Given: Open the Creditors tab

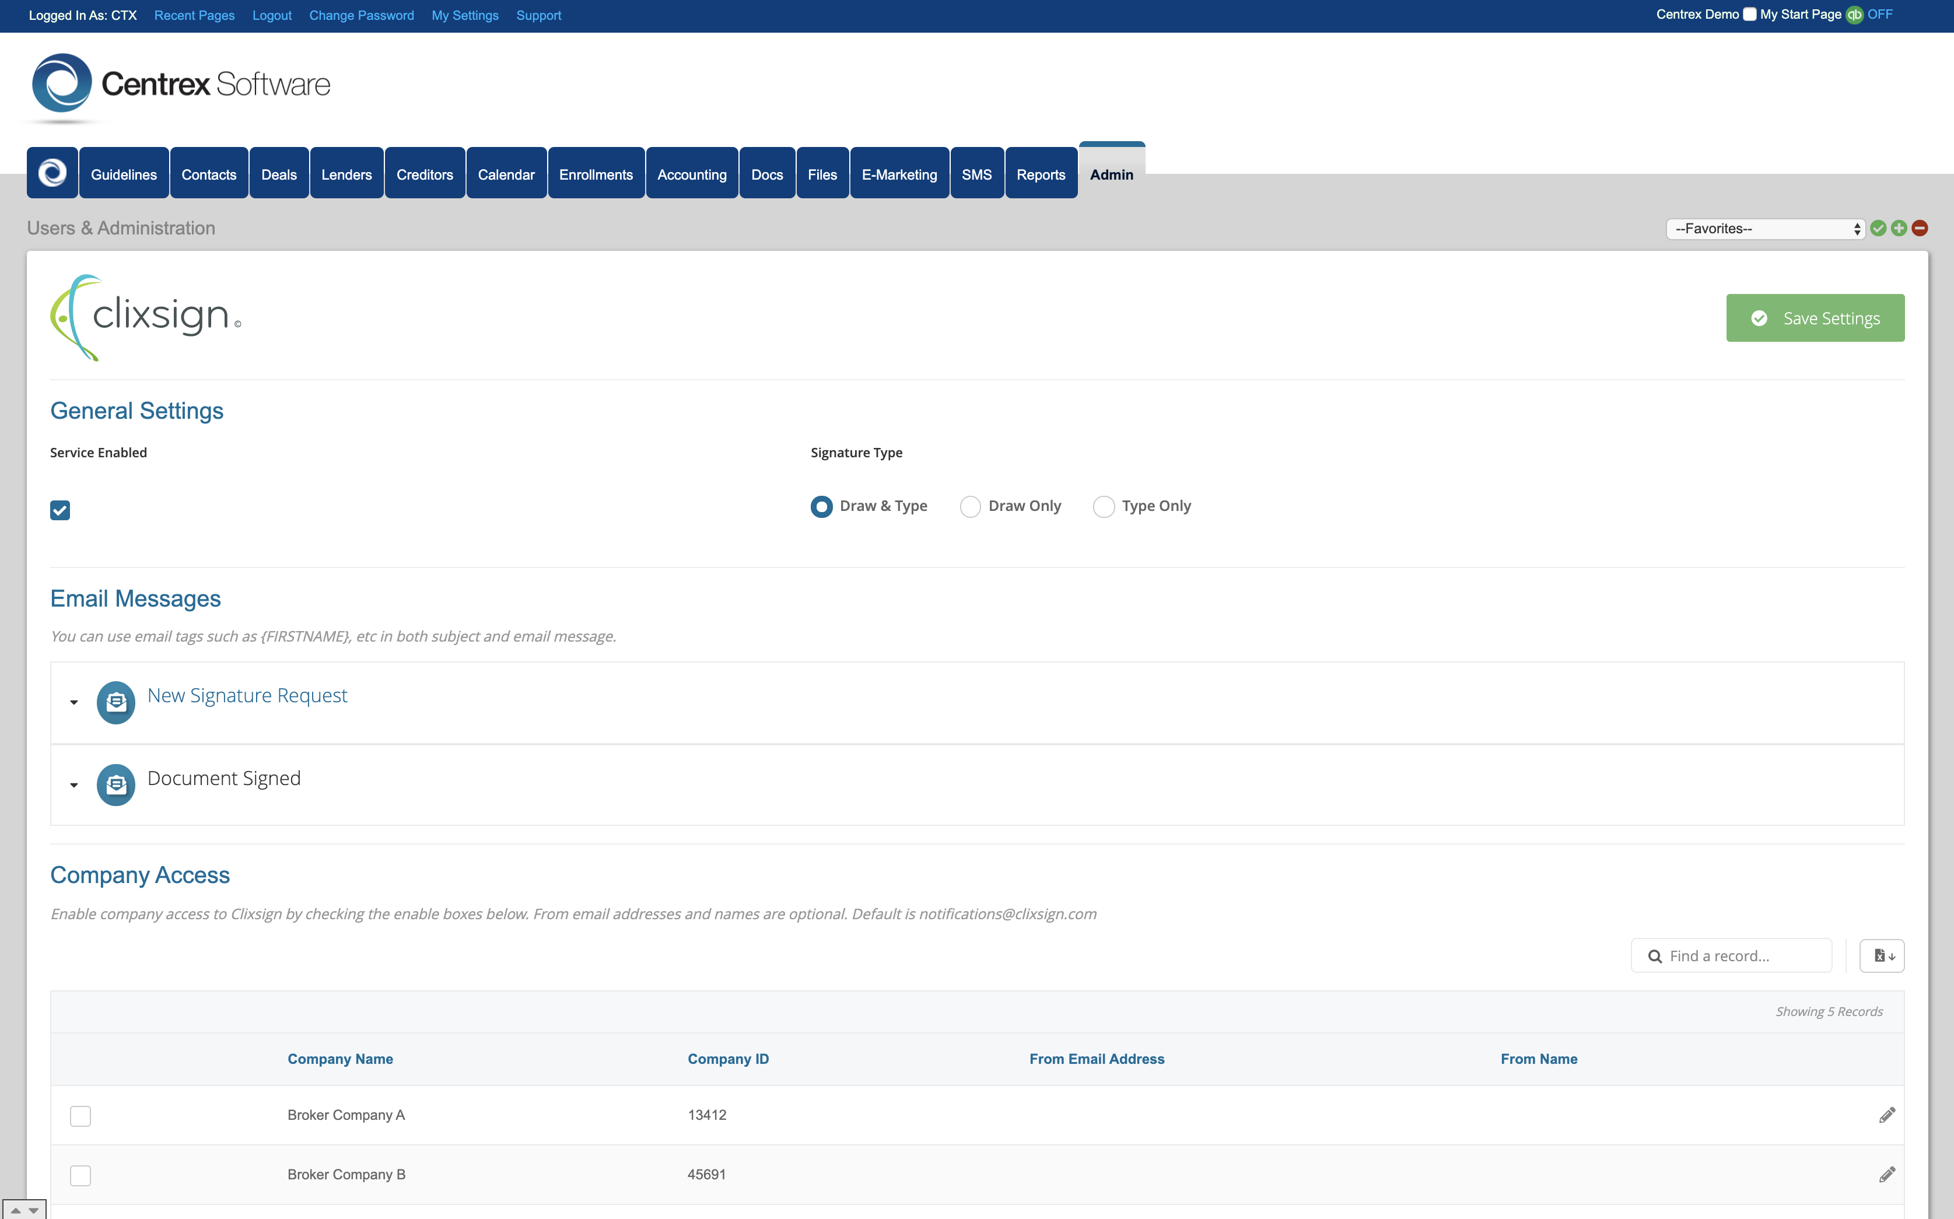Looking at the screenshot, I should point(425,173).
